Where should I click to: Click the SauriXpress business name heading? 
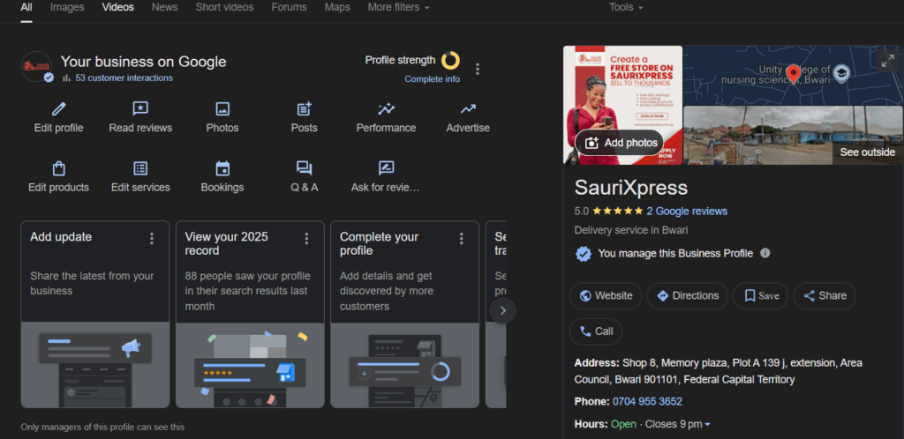631,188
